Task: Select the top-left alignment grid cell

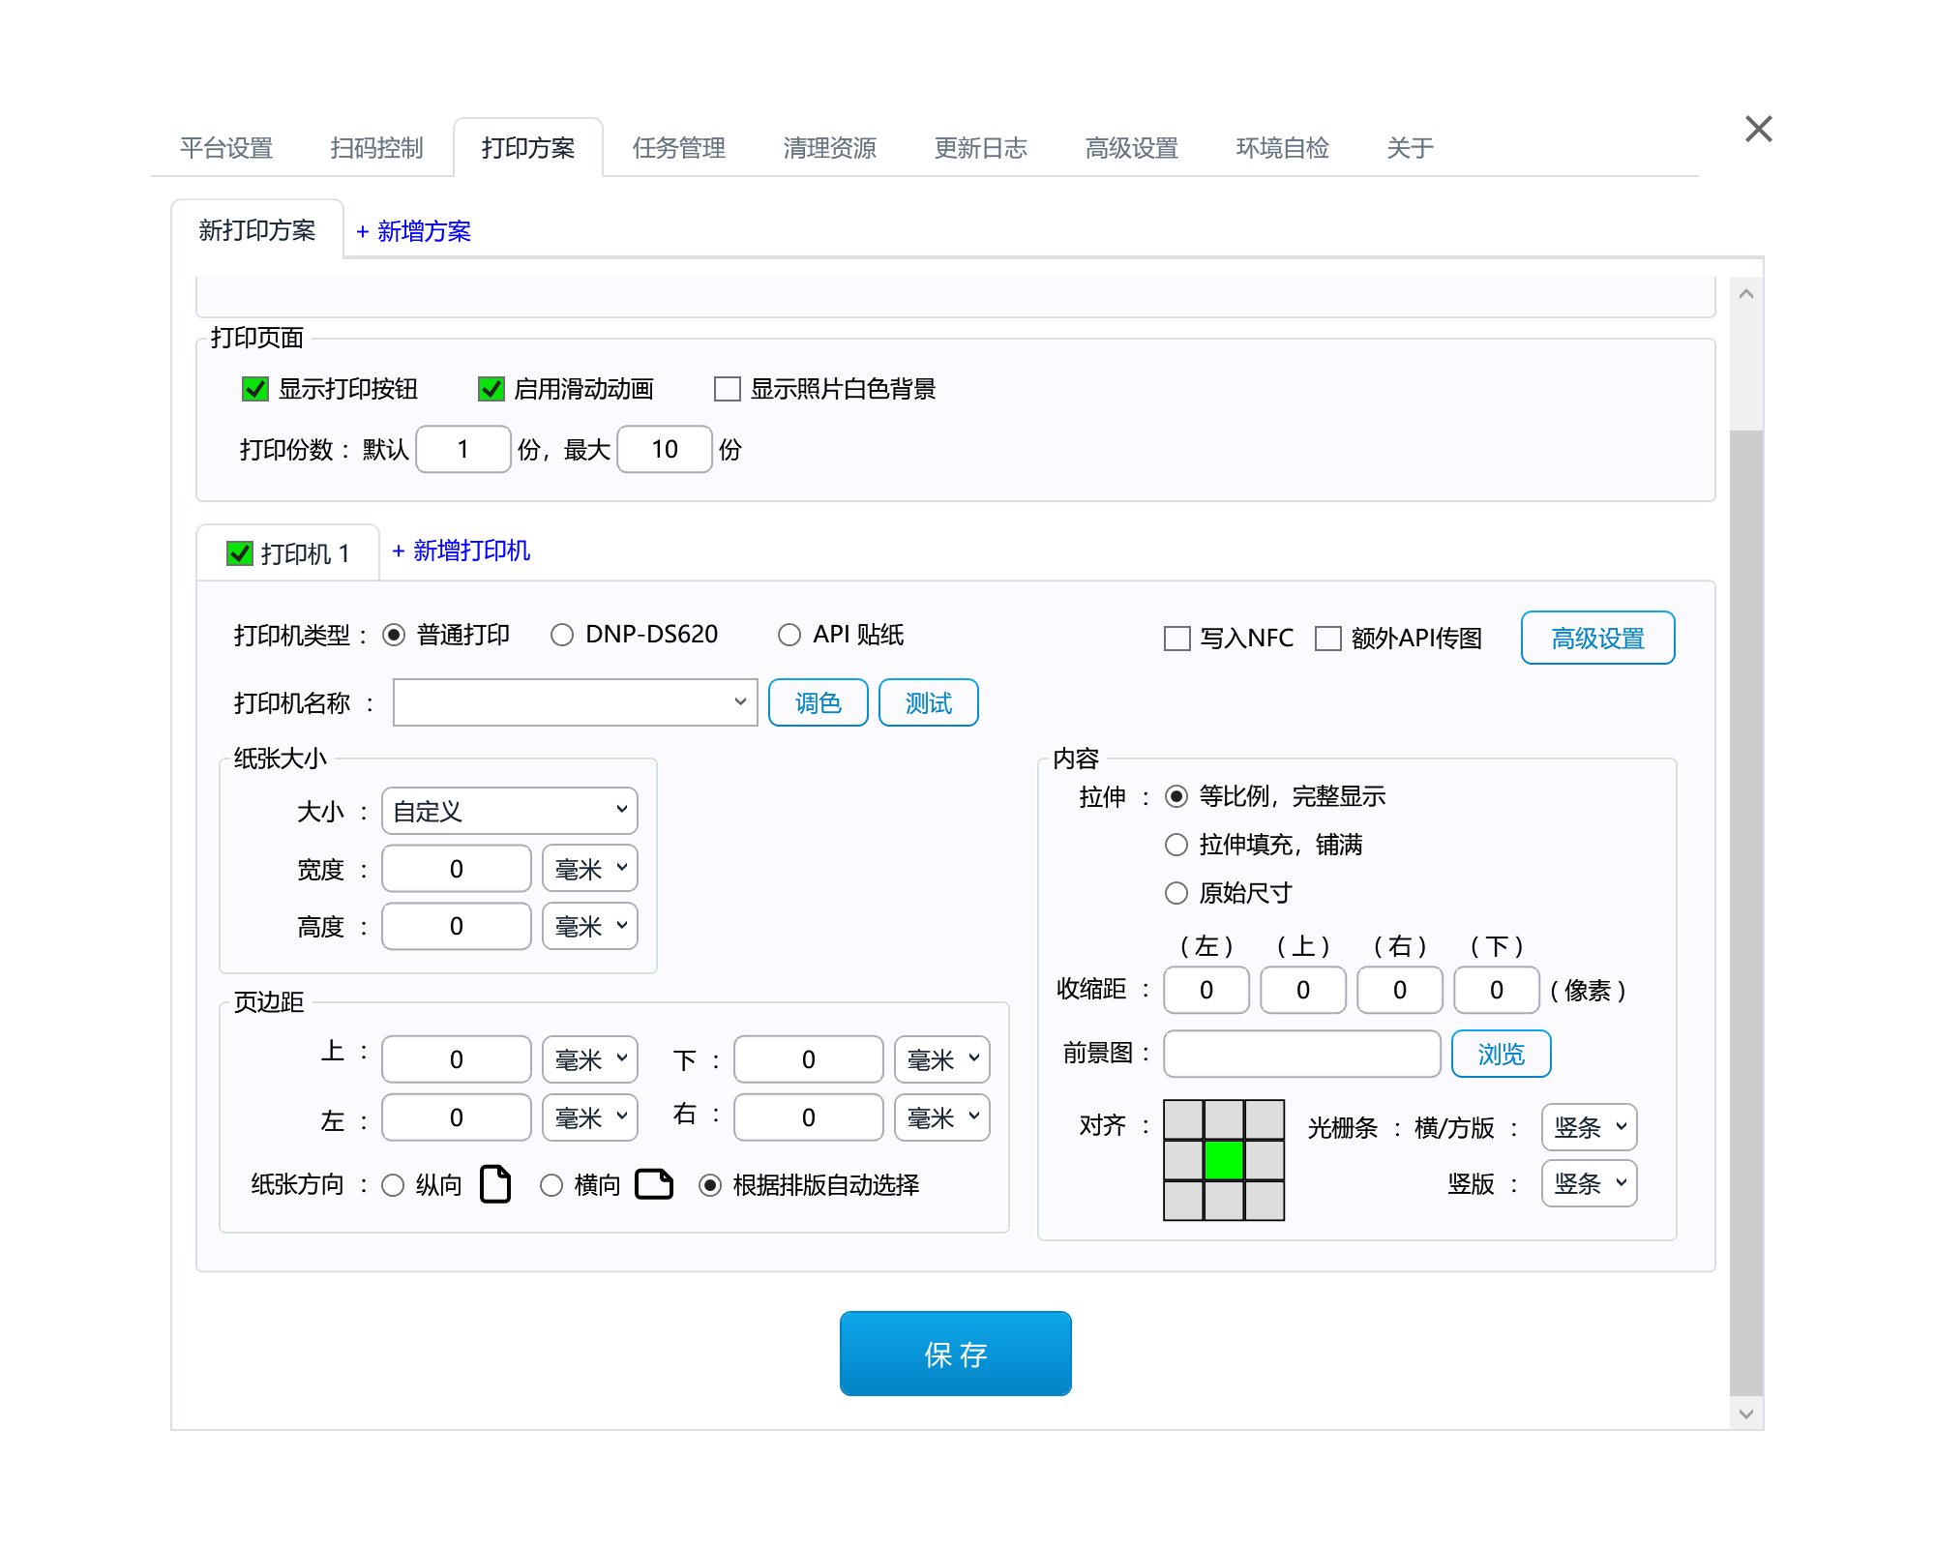Action: click(1183, 1119)
